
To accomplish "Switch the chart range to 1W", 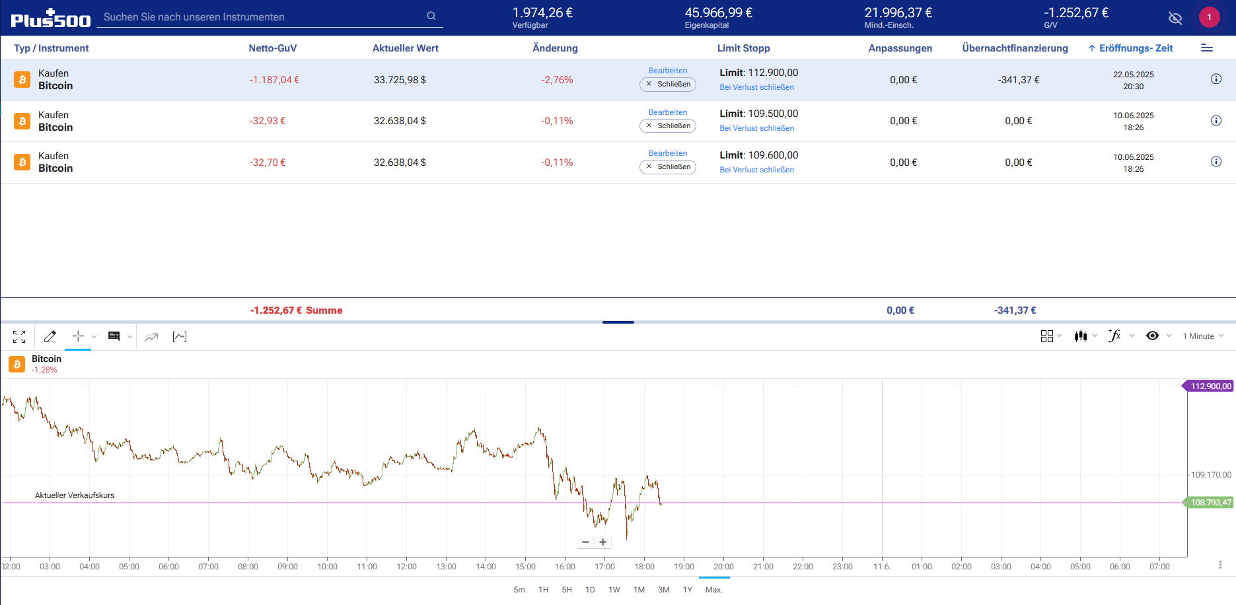I will click(x=614, y=590).
